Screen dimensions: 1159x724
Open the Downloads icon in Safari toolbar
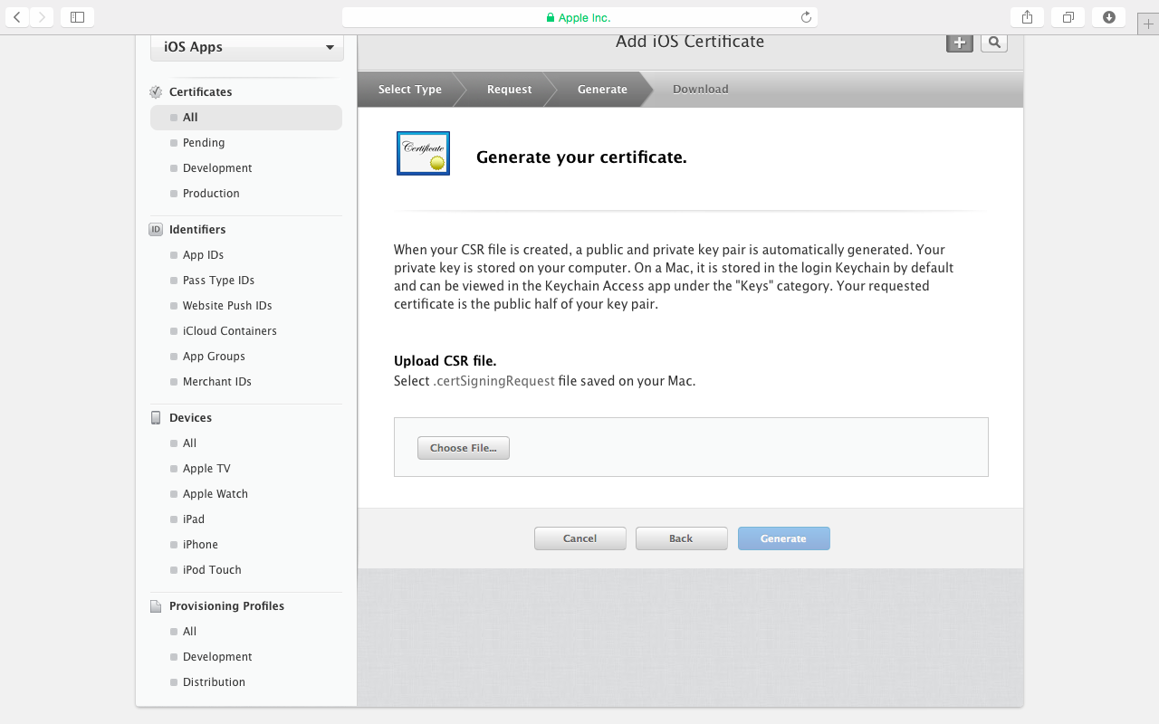point(1109,16)
